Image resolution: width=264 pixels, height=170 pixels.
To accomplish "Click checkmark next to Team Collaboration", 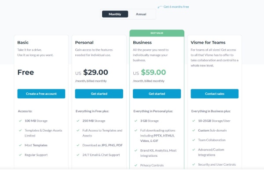I will tap(194, 140).
